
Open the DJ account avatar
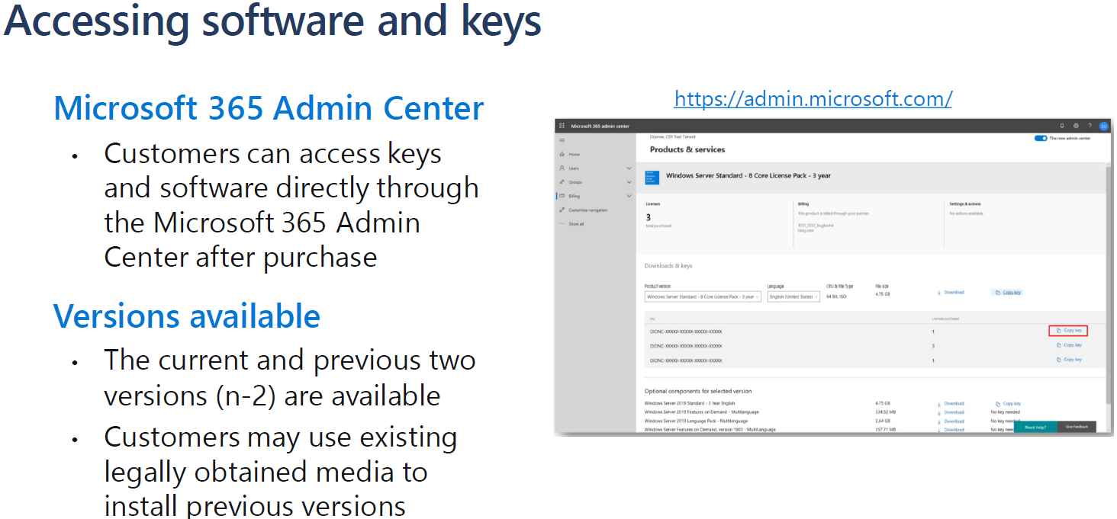tap(1103, 126)
